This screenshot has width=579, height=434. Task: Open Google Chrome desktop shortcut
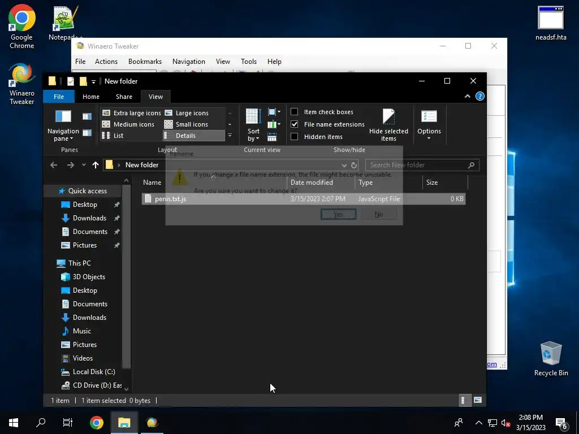coord(22,27)
